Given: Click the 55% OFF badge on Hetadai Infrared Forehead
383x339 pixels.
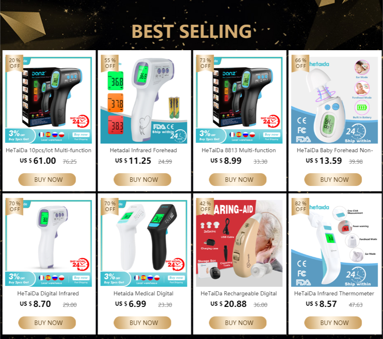Looking at the screenshot, I should click(x=110, y=63).
